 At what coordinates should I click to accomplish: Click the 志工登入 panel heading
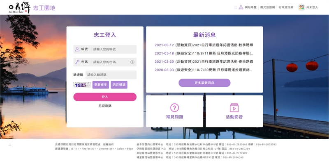pyautogui.click(x=105, y=35)
